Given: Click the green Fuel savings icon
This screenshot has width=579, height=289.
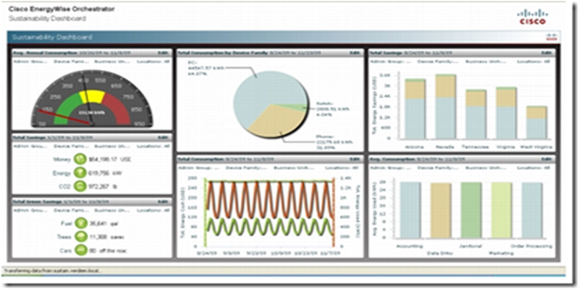Looking at the screenshot, I should (80, 223).
